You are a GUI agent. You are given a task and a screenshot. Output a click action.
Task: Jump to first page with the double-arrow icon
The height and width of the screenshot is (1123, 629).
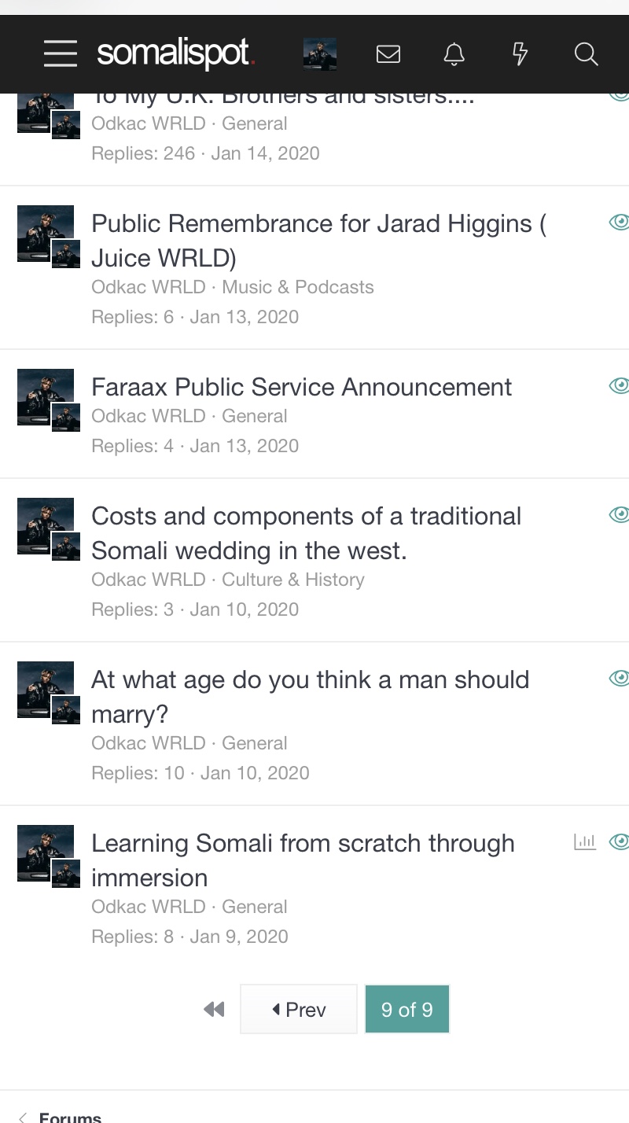coord(214,1009)
